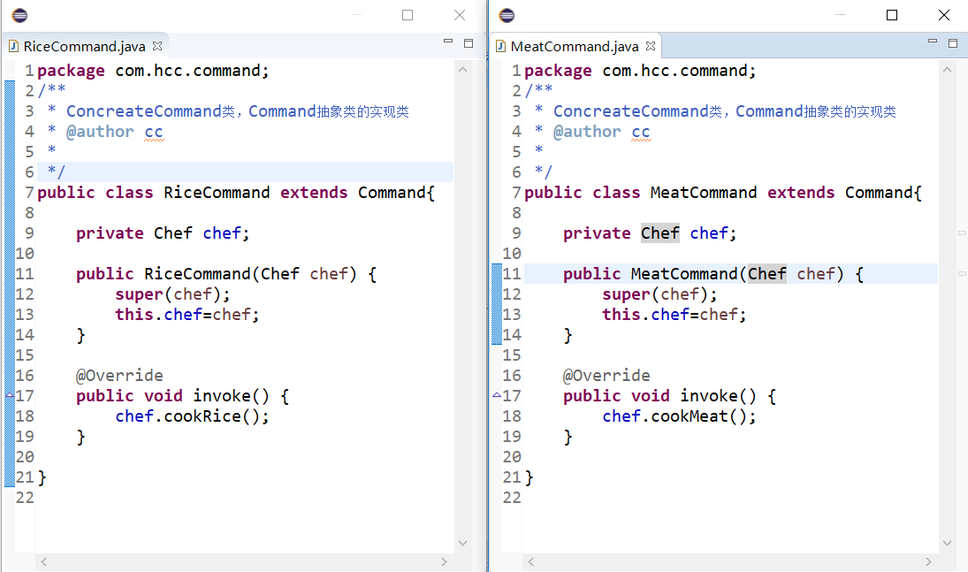
Task: Click scroll-up arrow in MeatCommand editor
Action: (947, 70)
